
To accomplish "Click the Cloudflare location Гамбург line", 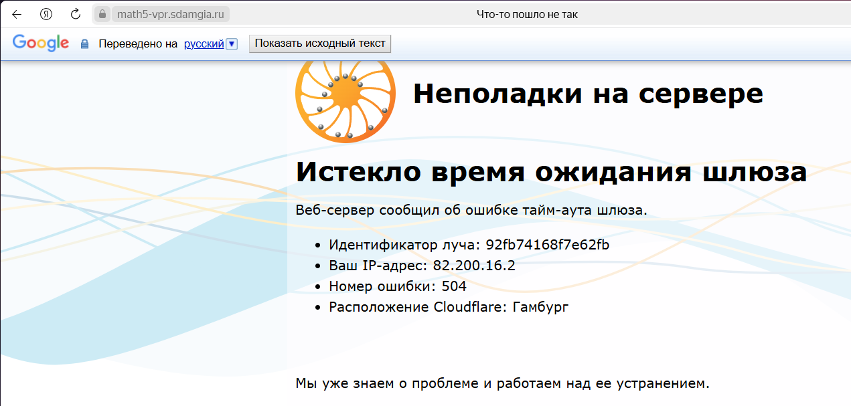I will point(449,307).
